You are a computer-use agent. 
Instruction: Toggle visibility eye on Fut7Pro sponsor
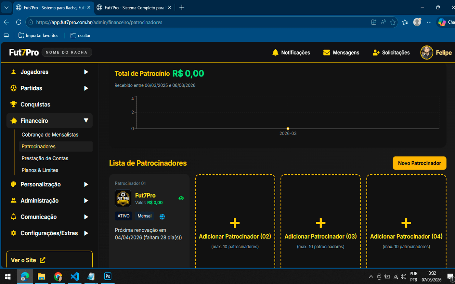pos(181,198)
